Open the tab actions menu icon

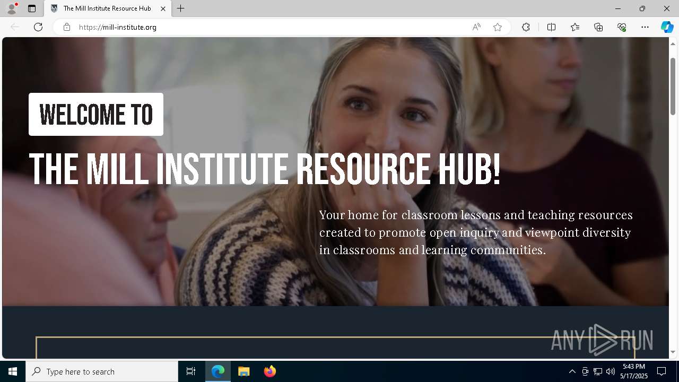32,8
